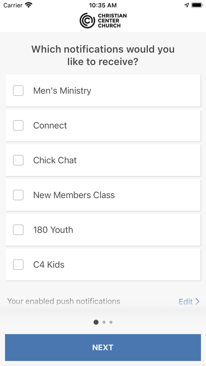
Task: Check the Men's Ministry checkbox
Action: (x=18, y=91)
